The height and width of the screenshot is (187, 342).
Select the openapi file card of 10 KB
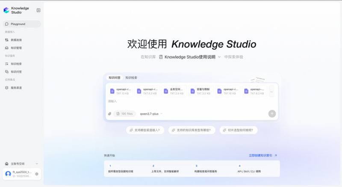[x=228, y=91]
